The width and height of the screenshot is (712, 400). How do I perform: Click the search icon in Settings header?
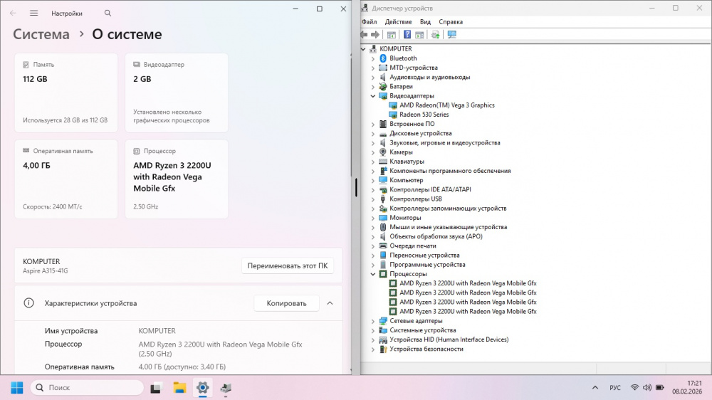(x=108, y=13)
